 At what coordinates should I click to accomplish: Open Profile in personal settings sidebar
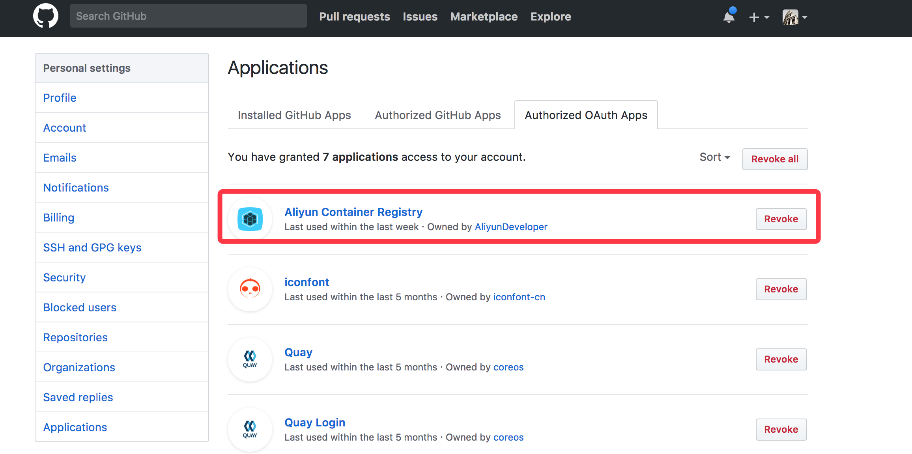tap(122, 98)
